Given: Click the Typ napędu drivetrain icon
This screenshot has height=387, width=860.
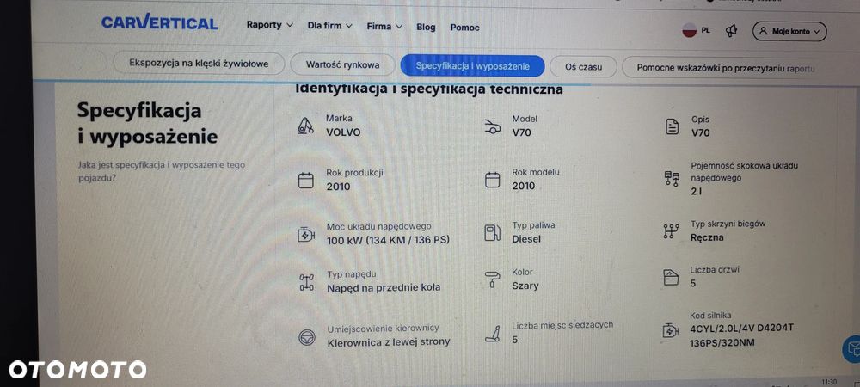Looking at the screenshot, I should coord(306,282).
